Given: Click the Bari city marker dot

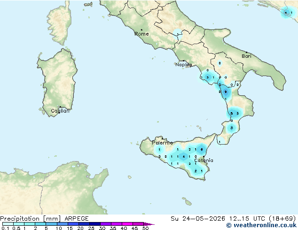Looking at the screenshot, I should (x=246, y=52).
